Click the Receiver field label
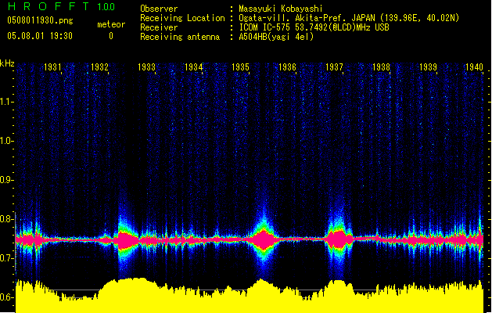This screenshot has height=313, width=492. (159, 27)
